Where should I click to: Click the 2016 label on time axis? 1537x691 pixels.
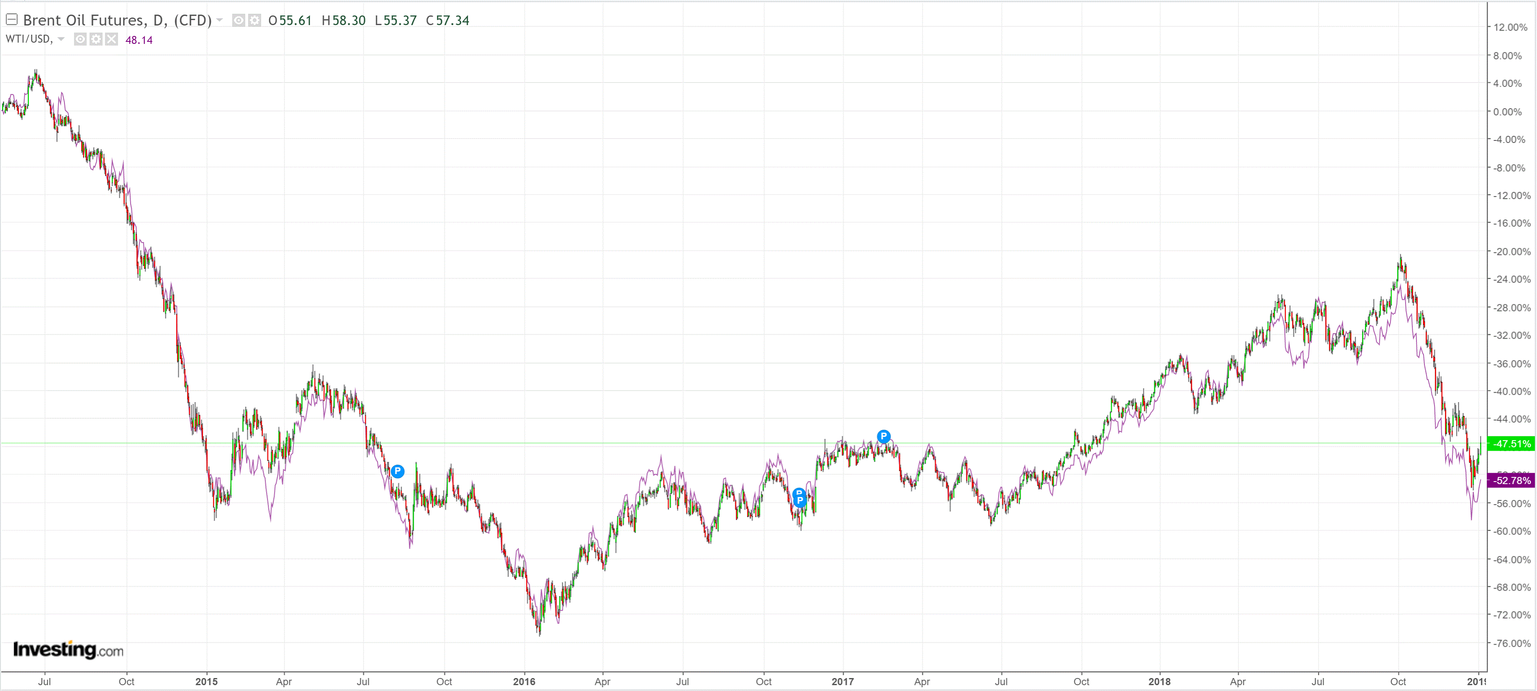524,681
